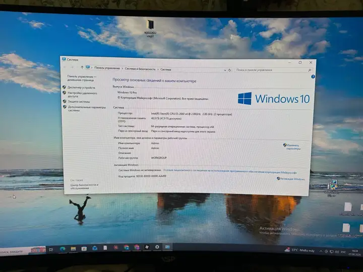This screenshot has height=272, width=363.
Task: Open weather widget showing 33°C
Action: tap(300, 250)
